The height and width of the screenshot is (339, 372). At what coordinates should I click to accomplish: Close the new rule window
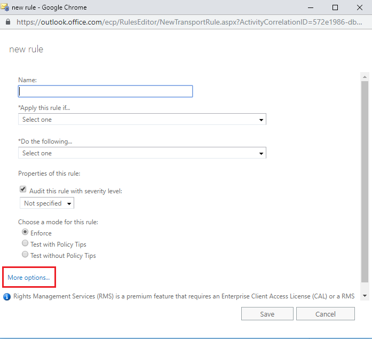[x=359, y=7]
